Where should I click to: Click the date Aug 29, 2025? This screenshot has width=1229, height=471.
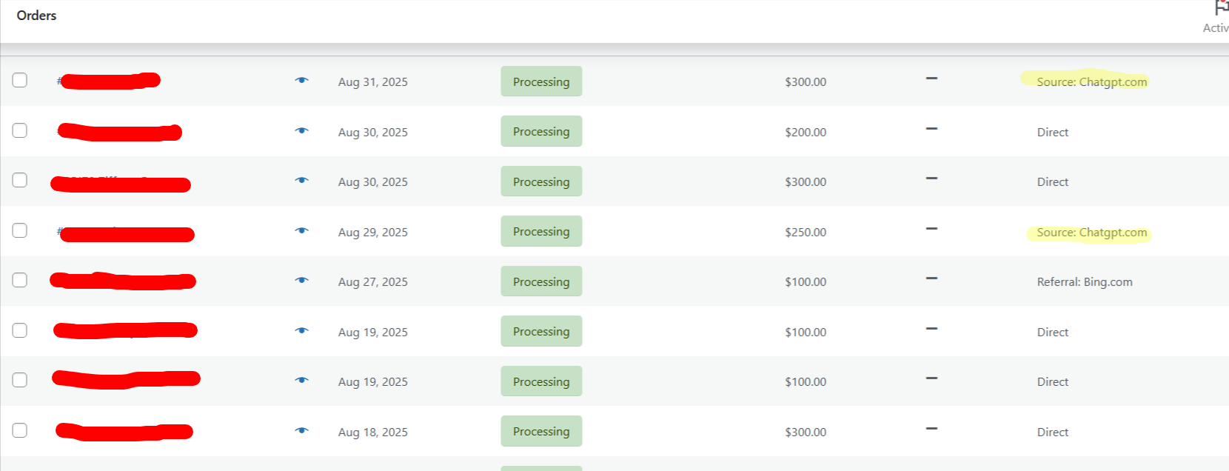coord(373,233)
